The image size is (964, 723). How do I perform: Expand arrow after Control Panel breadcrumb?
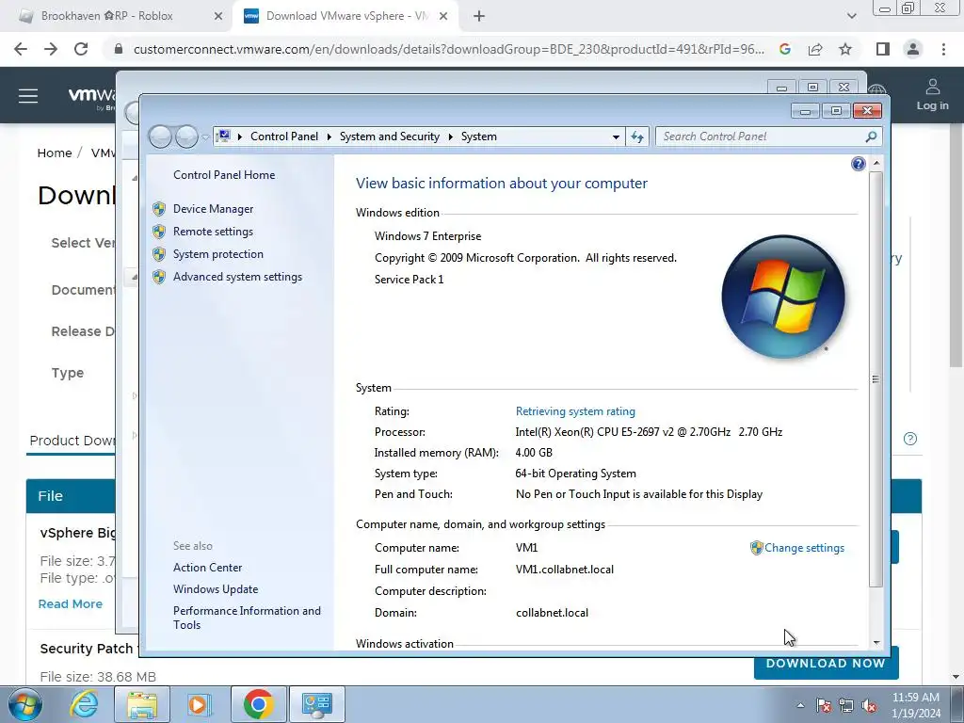pyautogui.click(x=329, y=137)
